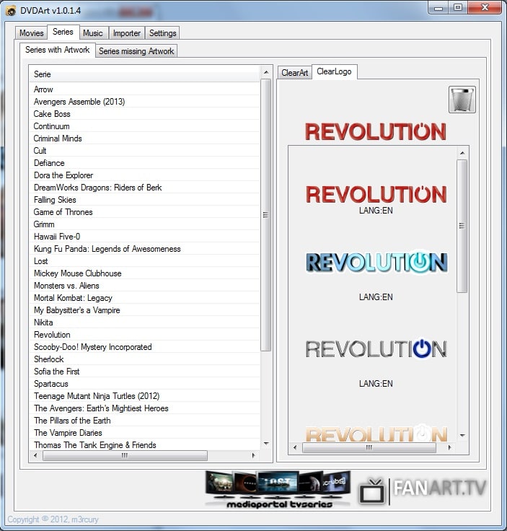Choose the red REVOLUTION logo labeled LANG:EN
The width and height of the screenshot is (507, 531).
[x=376, y=195]
